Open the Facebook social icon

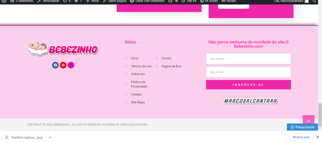pos(55,65)
